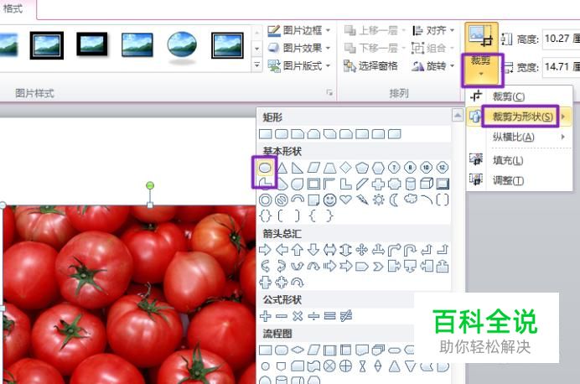580x384 pixels.
Task: Select the down arrow shape
Action: tap(313, 250)
